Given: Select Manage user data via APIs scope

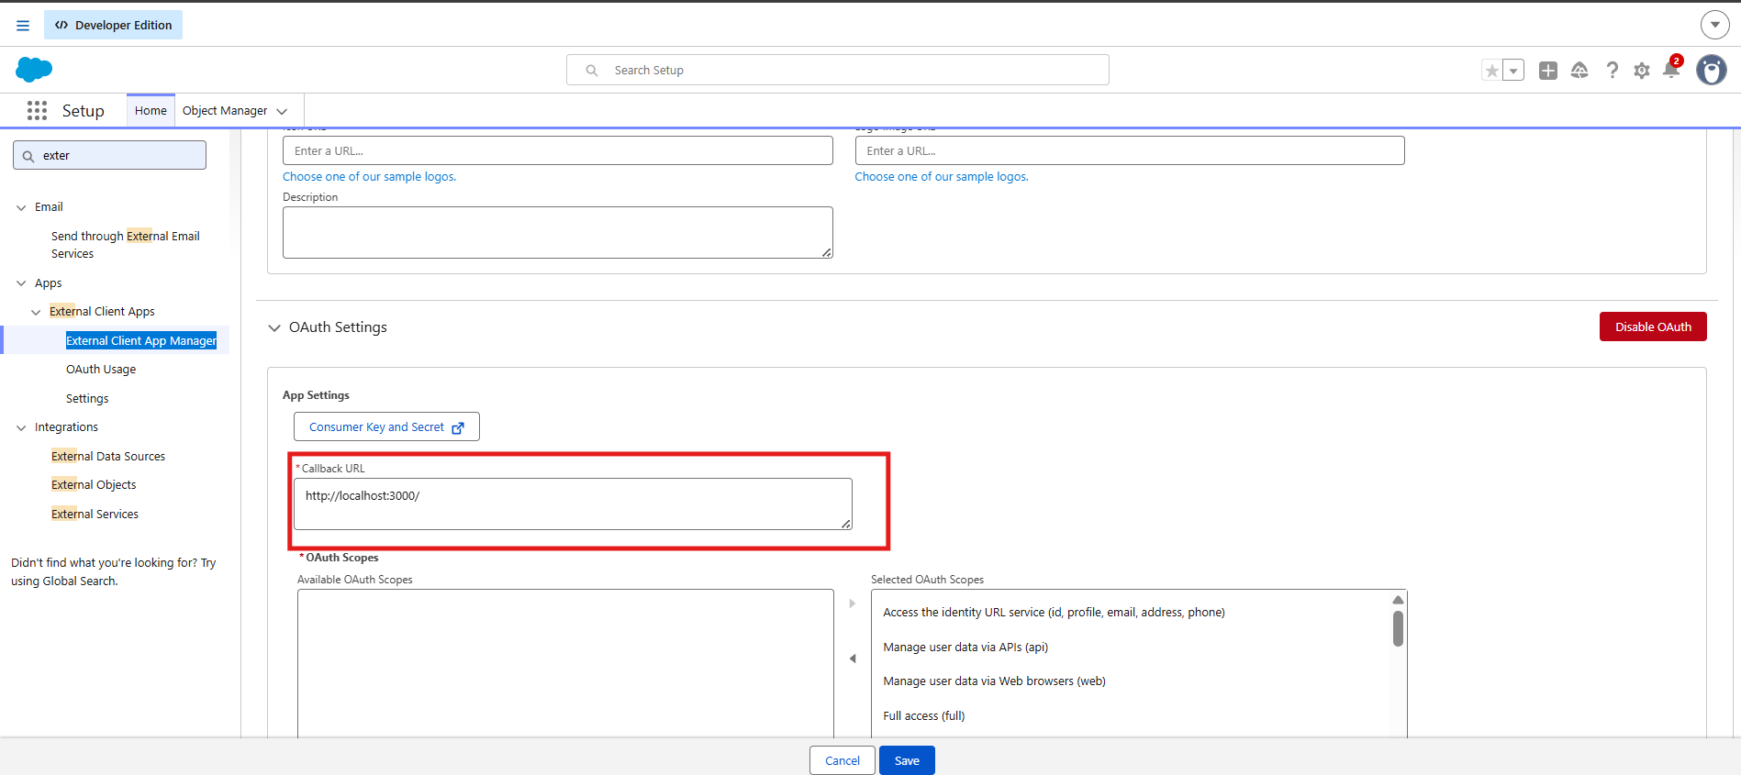Looking at the screenshot, I should tap(965, 648).
